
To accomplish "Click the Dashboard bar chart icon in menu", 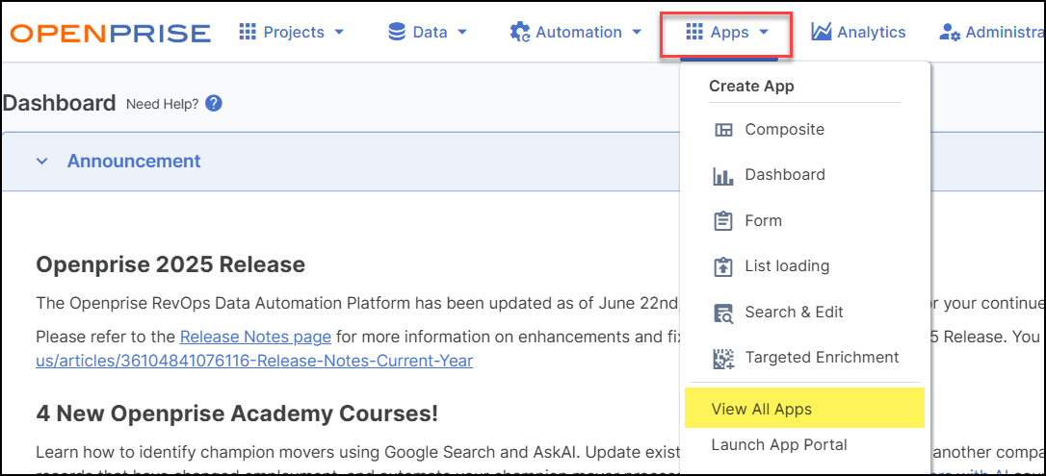I will pyautogui.click(x=723, y=176).
